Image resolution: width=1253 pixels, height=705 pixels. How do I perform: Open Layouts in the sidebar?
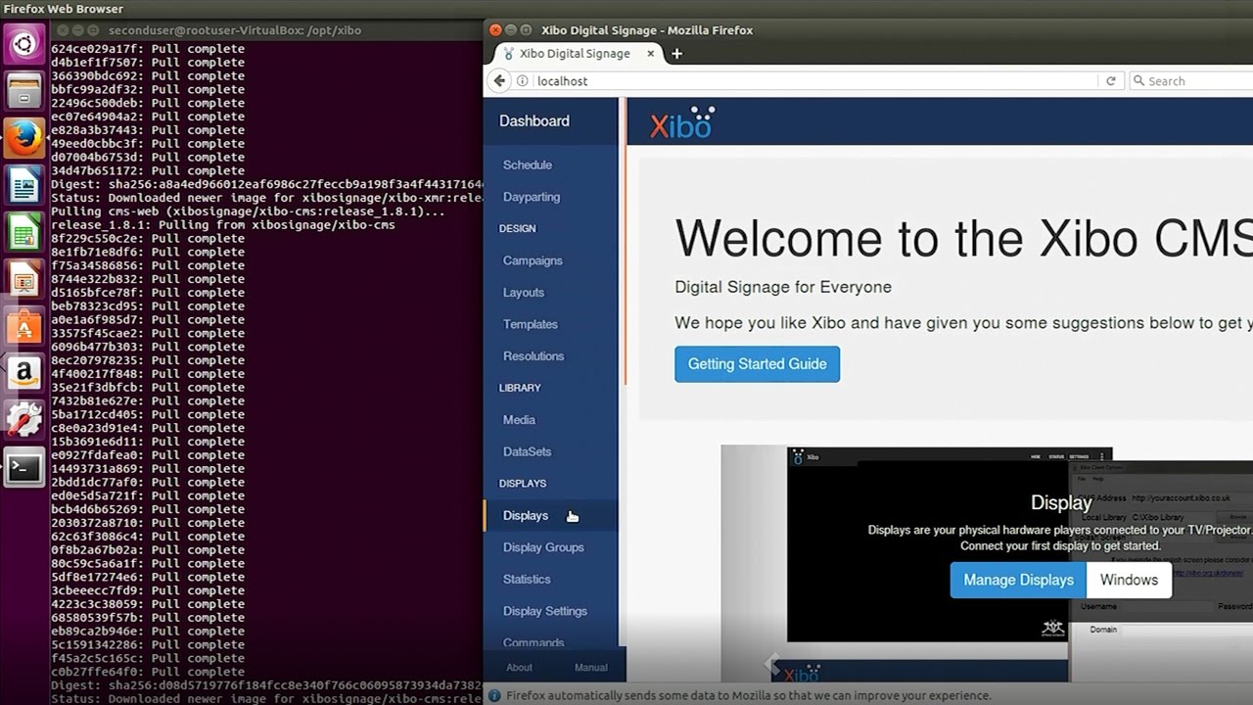[x=524, y=293]
